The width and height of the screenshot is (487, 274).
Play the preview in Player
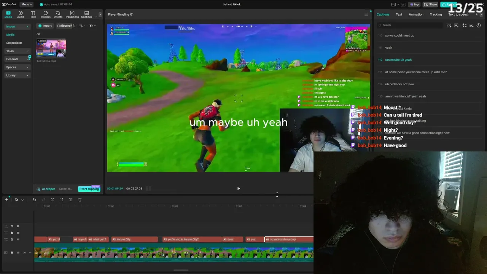pos(239,188)
